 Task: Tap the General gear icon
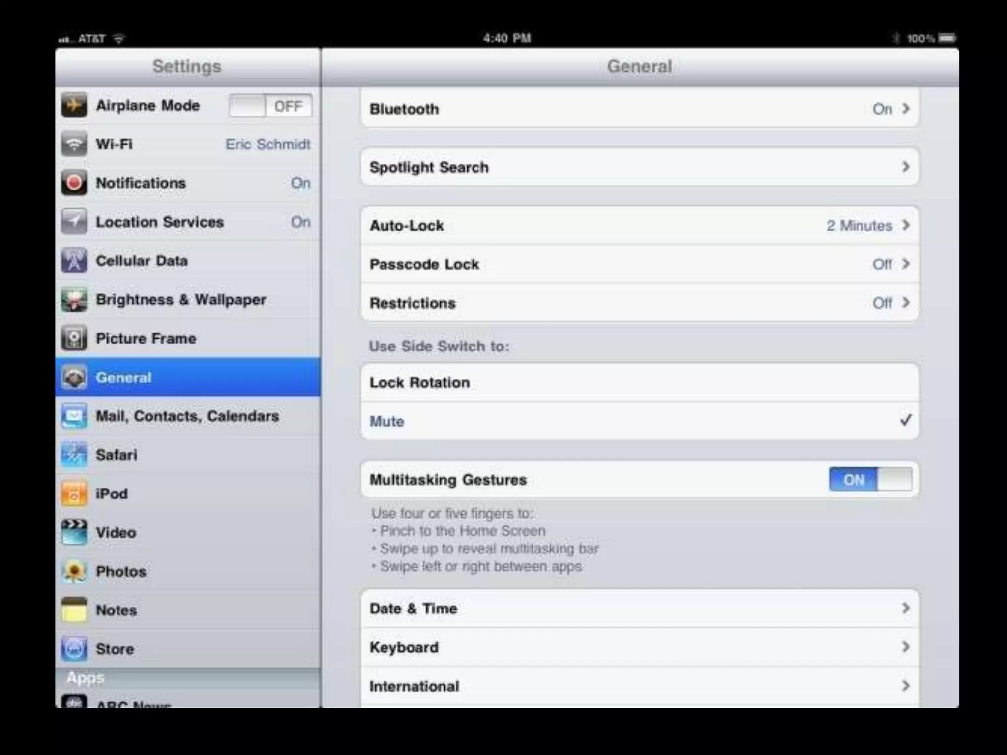[x=74, y=377]
